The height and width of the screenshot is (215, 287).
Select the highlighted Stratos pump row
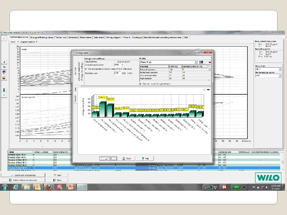pos(144,168)
